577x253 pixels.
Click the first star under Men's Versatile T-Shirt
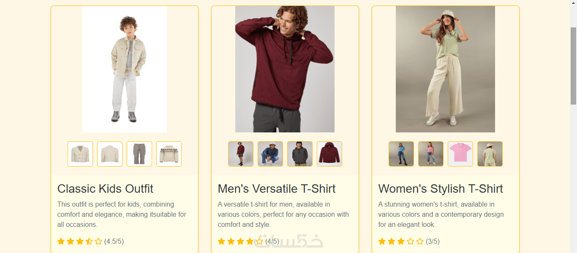coord(221,242)
